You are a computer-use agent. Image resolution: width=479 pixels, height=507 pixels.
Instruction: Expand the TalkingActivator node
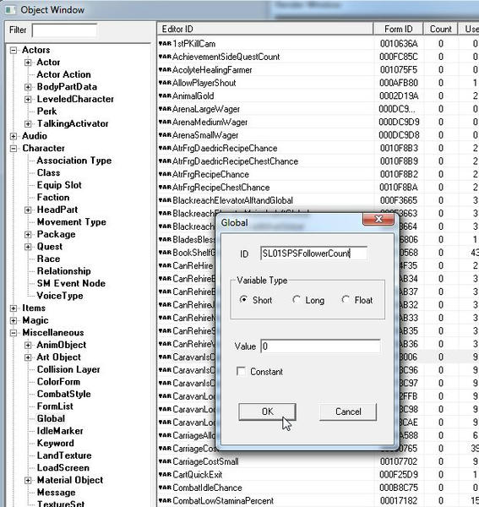click(x=28, y=124)
